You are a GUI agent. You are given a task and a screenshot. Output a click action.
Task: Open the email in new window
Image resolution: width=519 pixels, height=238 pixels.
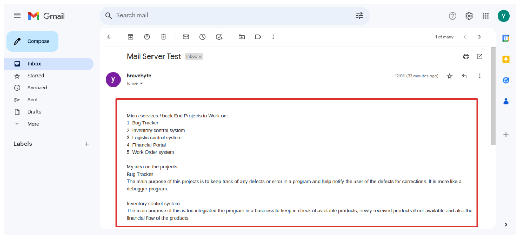click(x=480, y=56)
